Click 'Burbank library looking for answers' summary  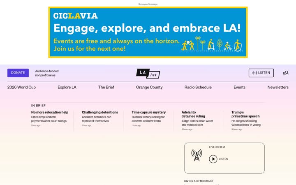(x=148, y=119)
